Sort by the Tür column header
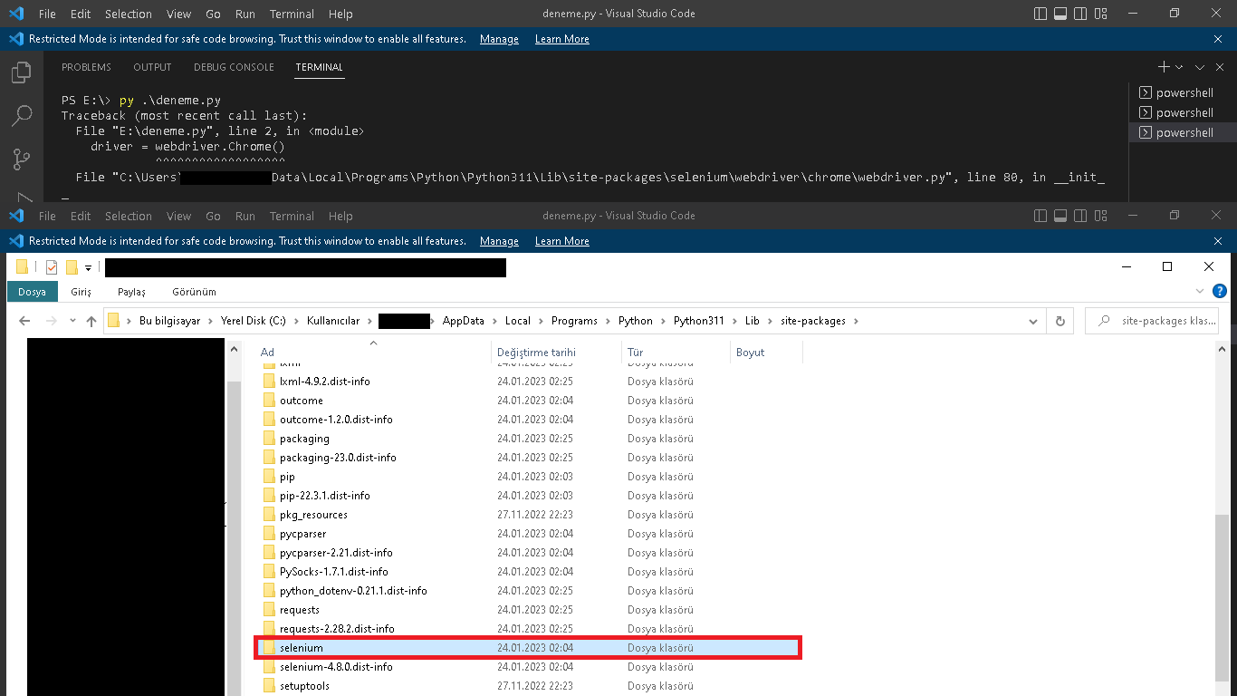 click(x=676, y=353)
